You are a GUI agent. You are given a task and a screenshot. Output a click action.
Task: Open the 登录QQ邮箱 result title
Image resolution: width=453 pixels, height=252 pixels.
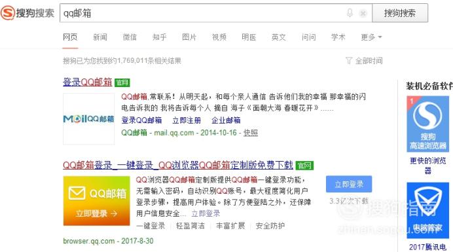tap(88, 82)
